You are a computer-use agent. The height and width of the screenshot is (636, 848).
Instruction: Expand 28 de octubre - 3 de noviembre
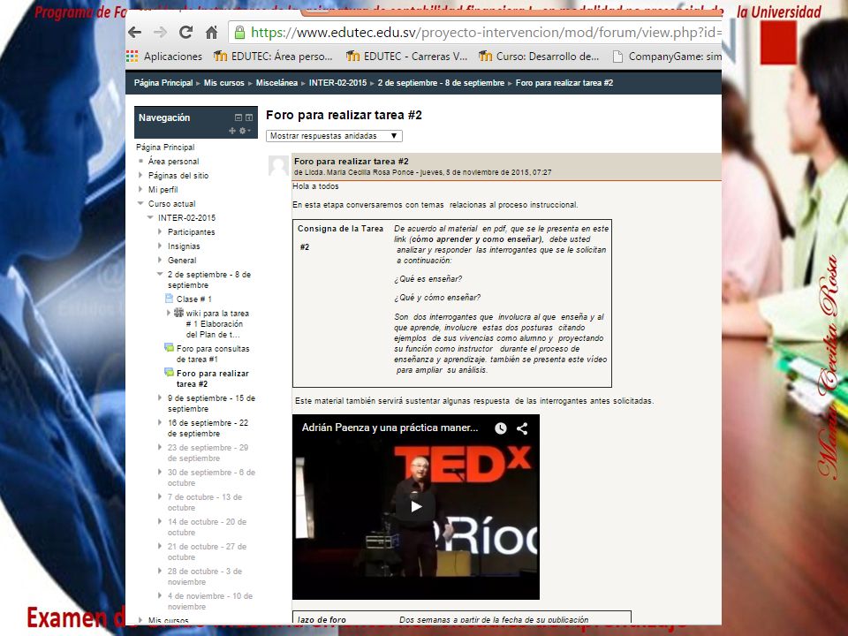[x=160, y=572]
